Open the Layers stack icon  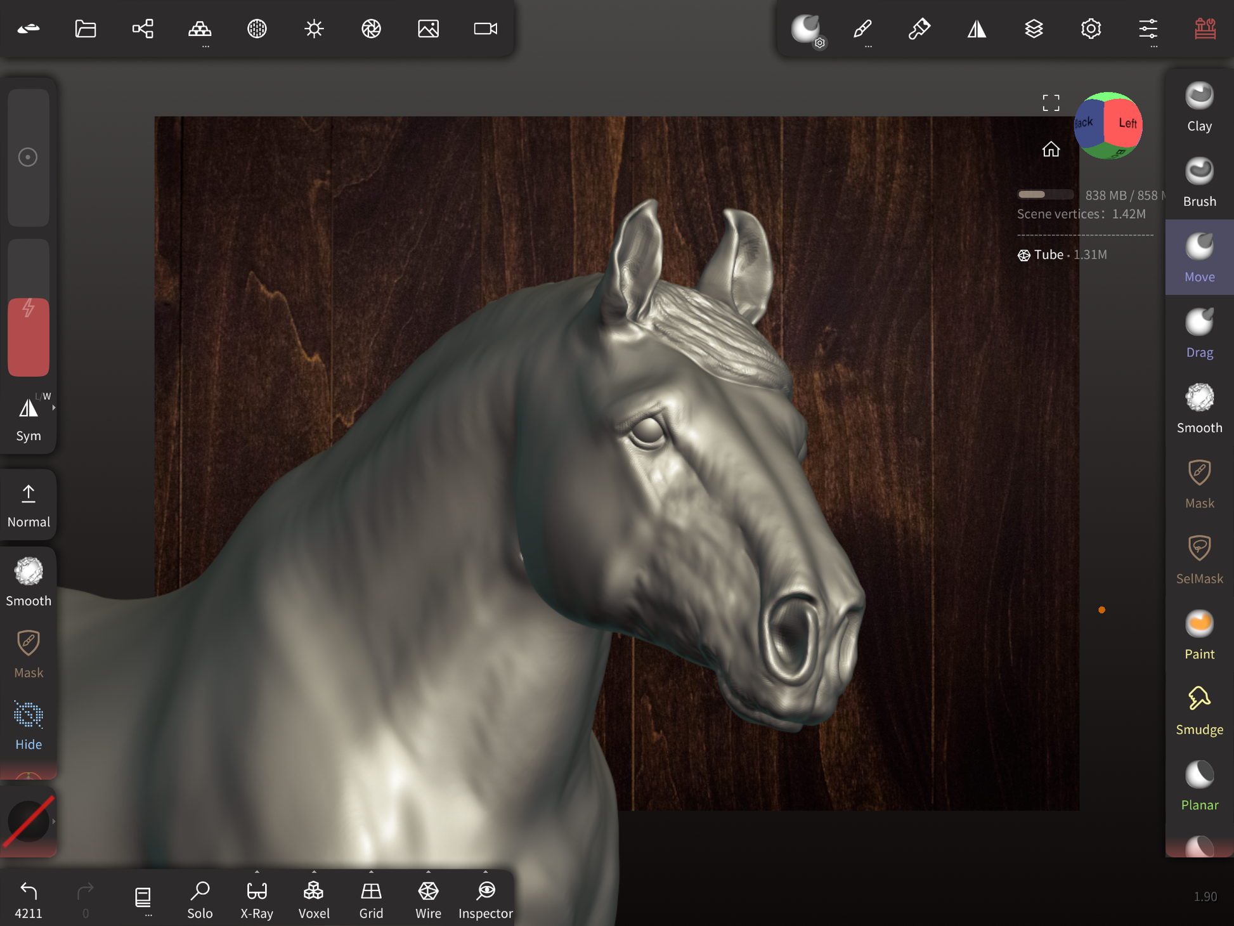pyautogui.click(x=1034, y=29)
